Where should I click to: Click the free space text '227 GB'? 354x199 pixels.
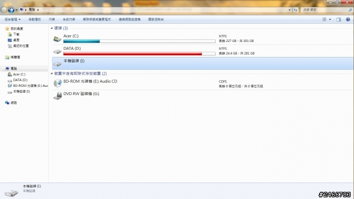(x=231, y=41)
